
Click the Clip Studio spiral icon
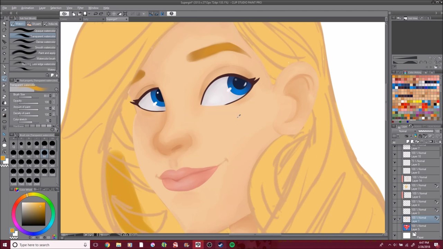point(64,14)
